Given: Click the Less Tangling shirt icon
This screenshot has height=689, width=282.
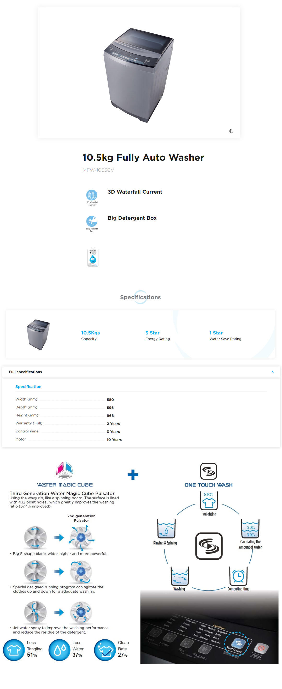Looking at the screenshot, I should 14,650.
